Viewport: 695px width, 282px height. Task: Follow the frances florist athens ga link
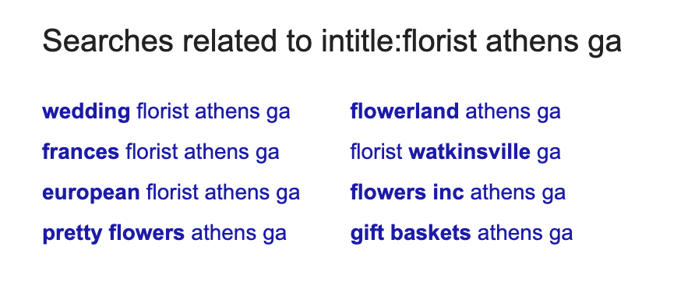pyautogui.click(x=161, y=152)
